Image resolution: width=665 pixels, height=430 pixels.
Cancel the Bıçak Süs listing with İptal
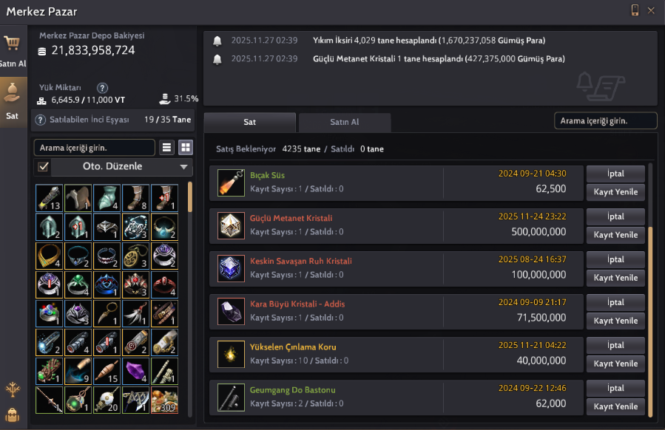615,174
